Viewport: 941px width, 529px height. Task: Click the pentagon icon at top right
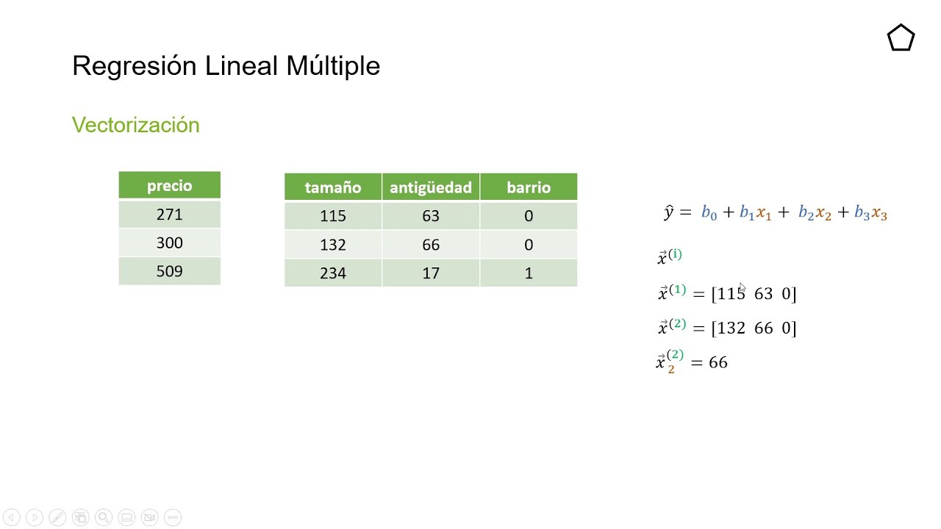tap(901, 38)
